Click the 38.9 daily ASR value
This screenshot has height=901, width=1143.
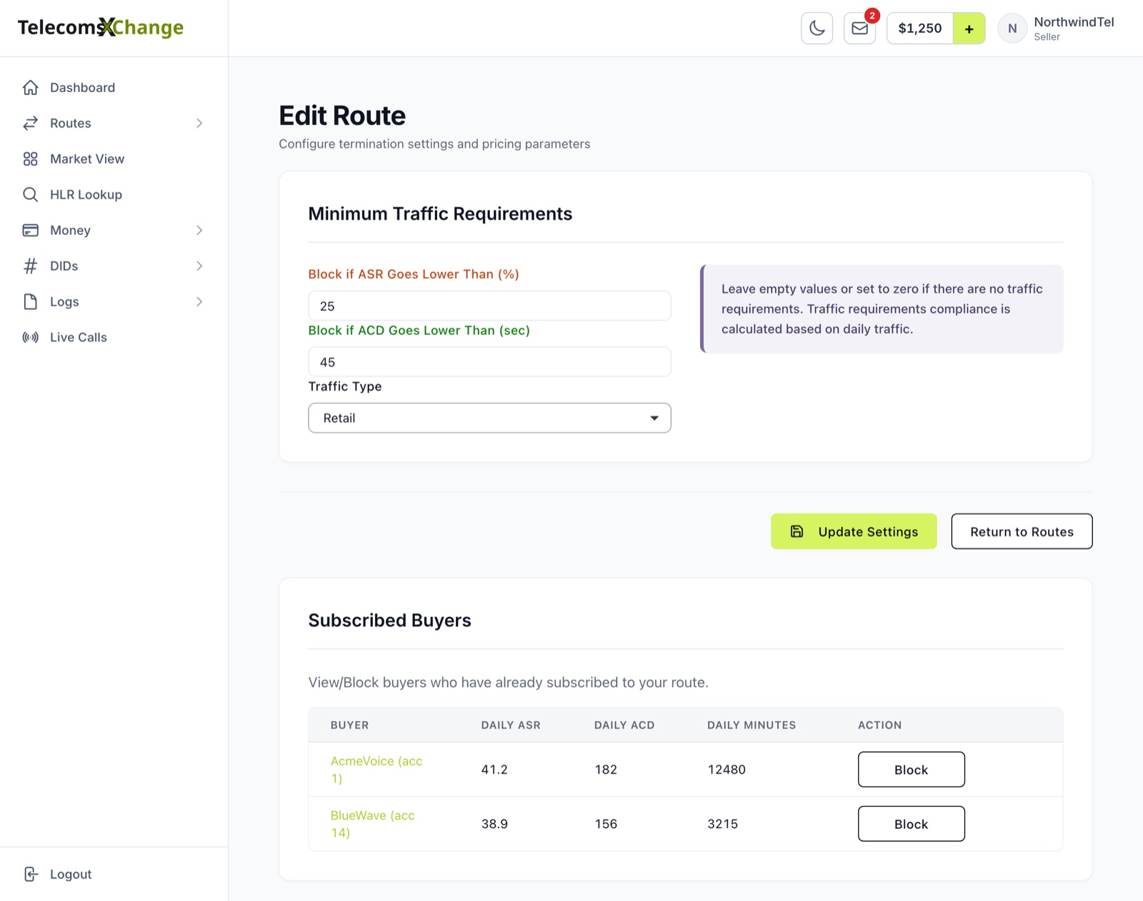pyautogui.click(x=494, y=824)
